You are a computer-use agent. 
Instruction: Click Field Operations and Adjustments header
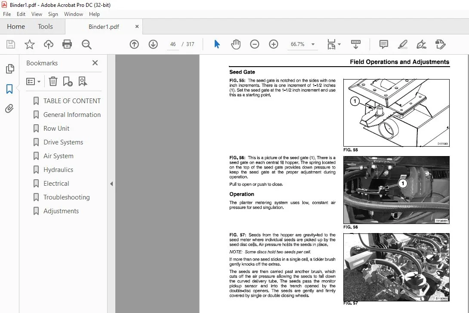399,62
